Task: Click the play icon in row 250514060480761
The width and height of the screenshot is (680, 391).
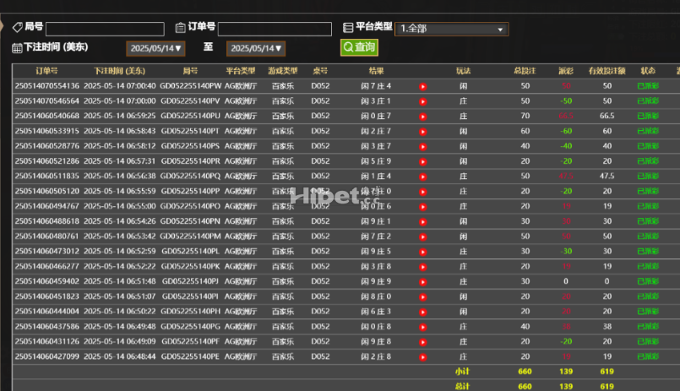Action: [x=423, y=236]
